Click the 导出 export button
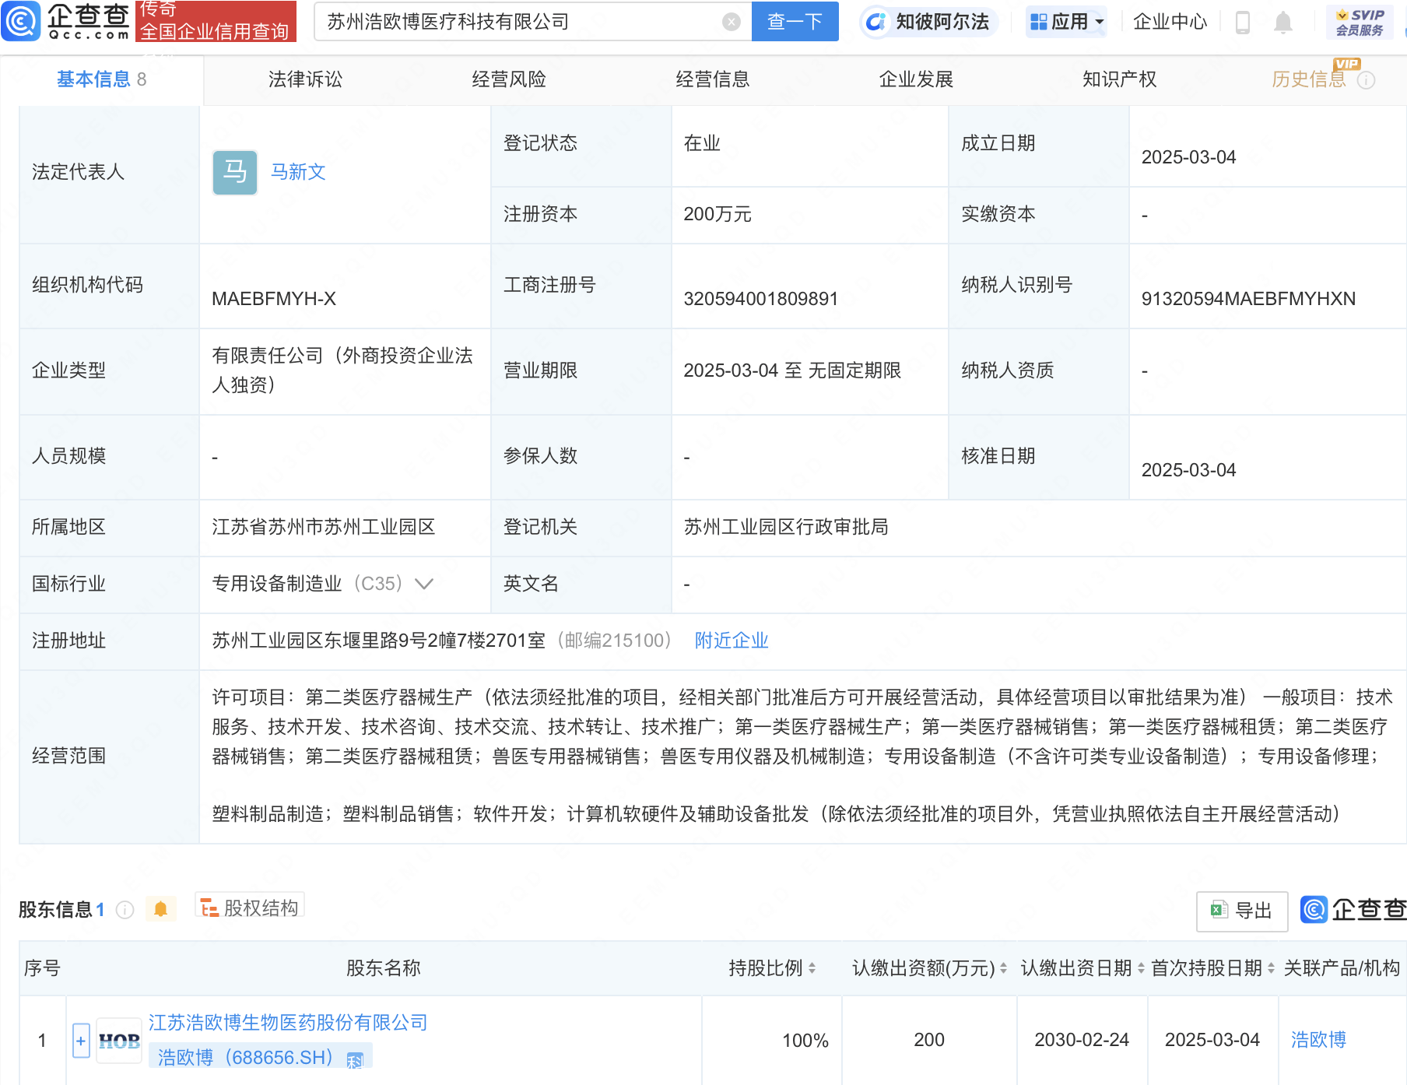 (x=1241, y=911)
